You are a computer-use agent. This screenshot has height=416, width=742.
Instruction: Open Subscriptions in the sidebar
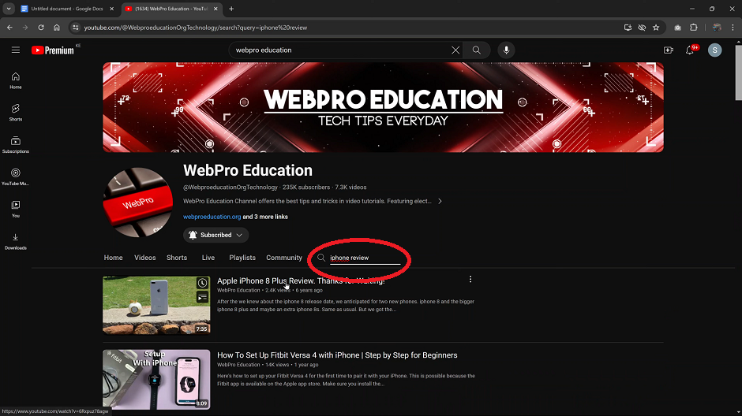[16, 145]
